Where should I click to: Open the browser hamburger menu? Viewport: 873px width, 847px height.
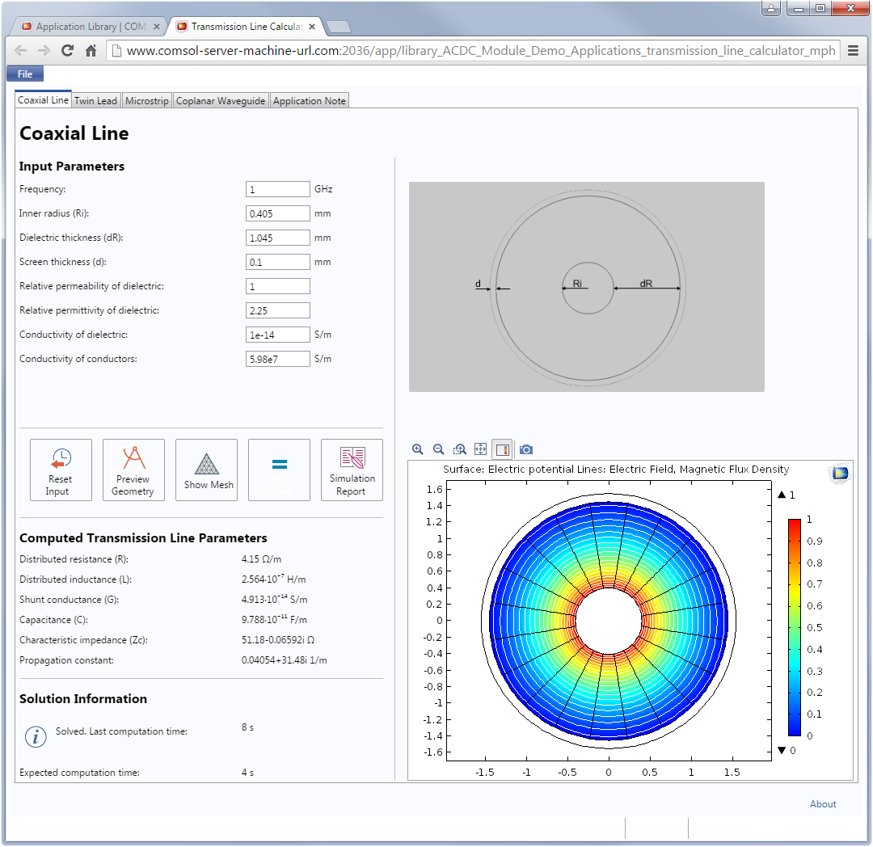pyautogui.click(x=853, y=51)
